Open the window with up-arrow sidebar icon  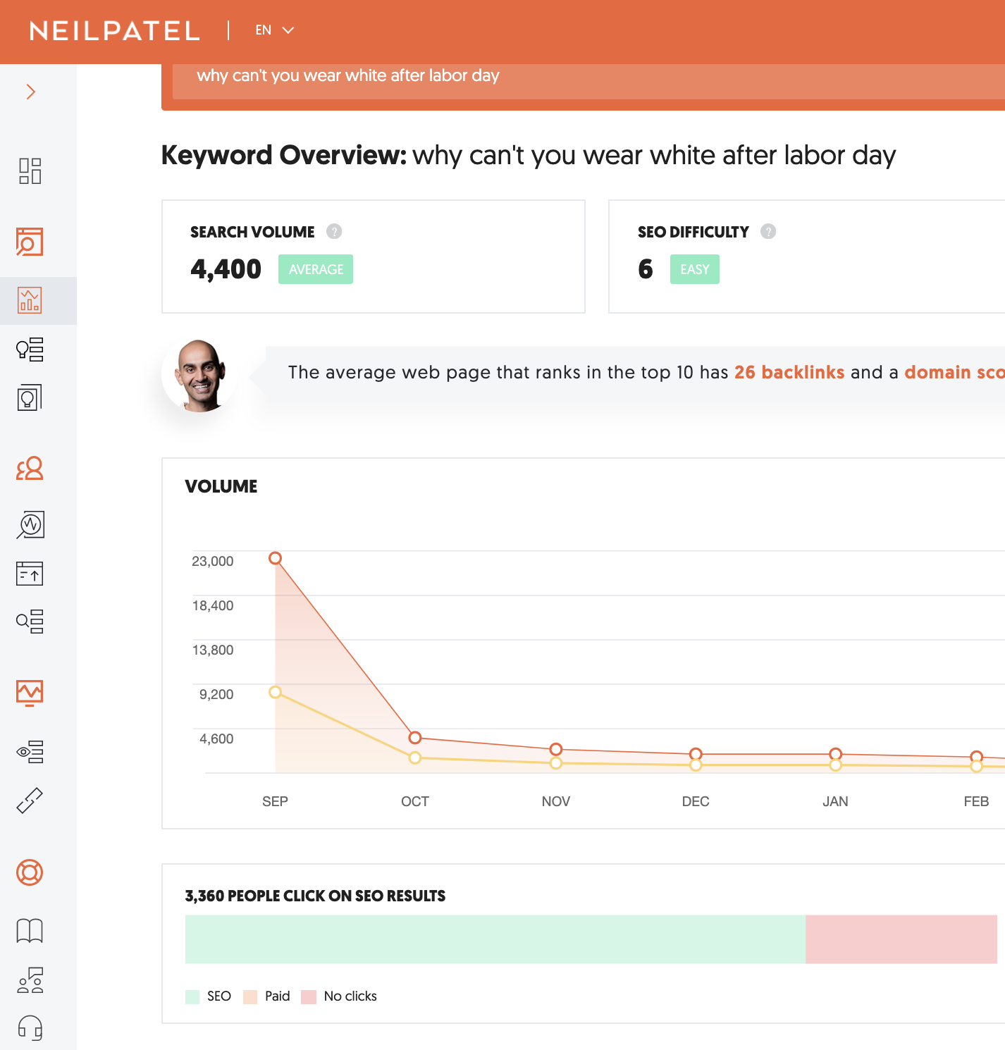pyautogui.click(x=30, y=574)
